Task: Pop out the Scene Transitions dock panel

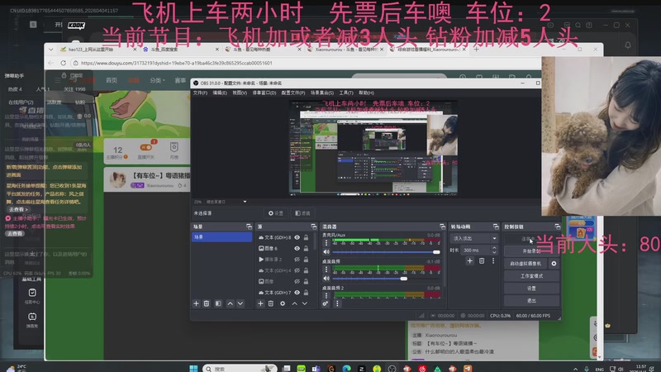Action: (496, 227)
